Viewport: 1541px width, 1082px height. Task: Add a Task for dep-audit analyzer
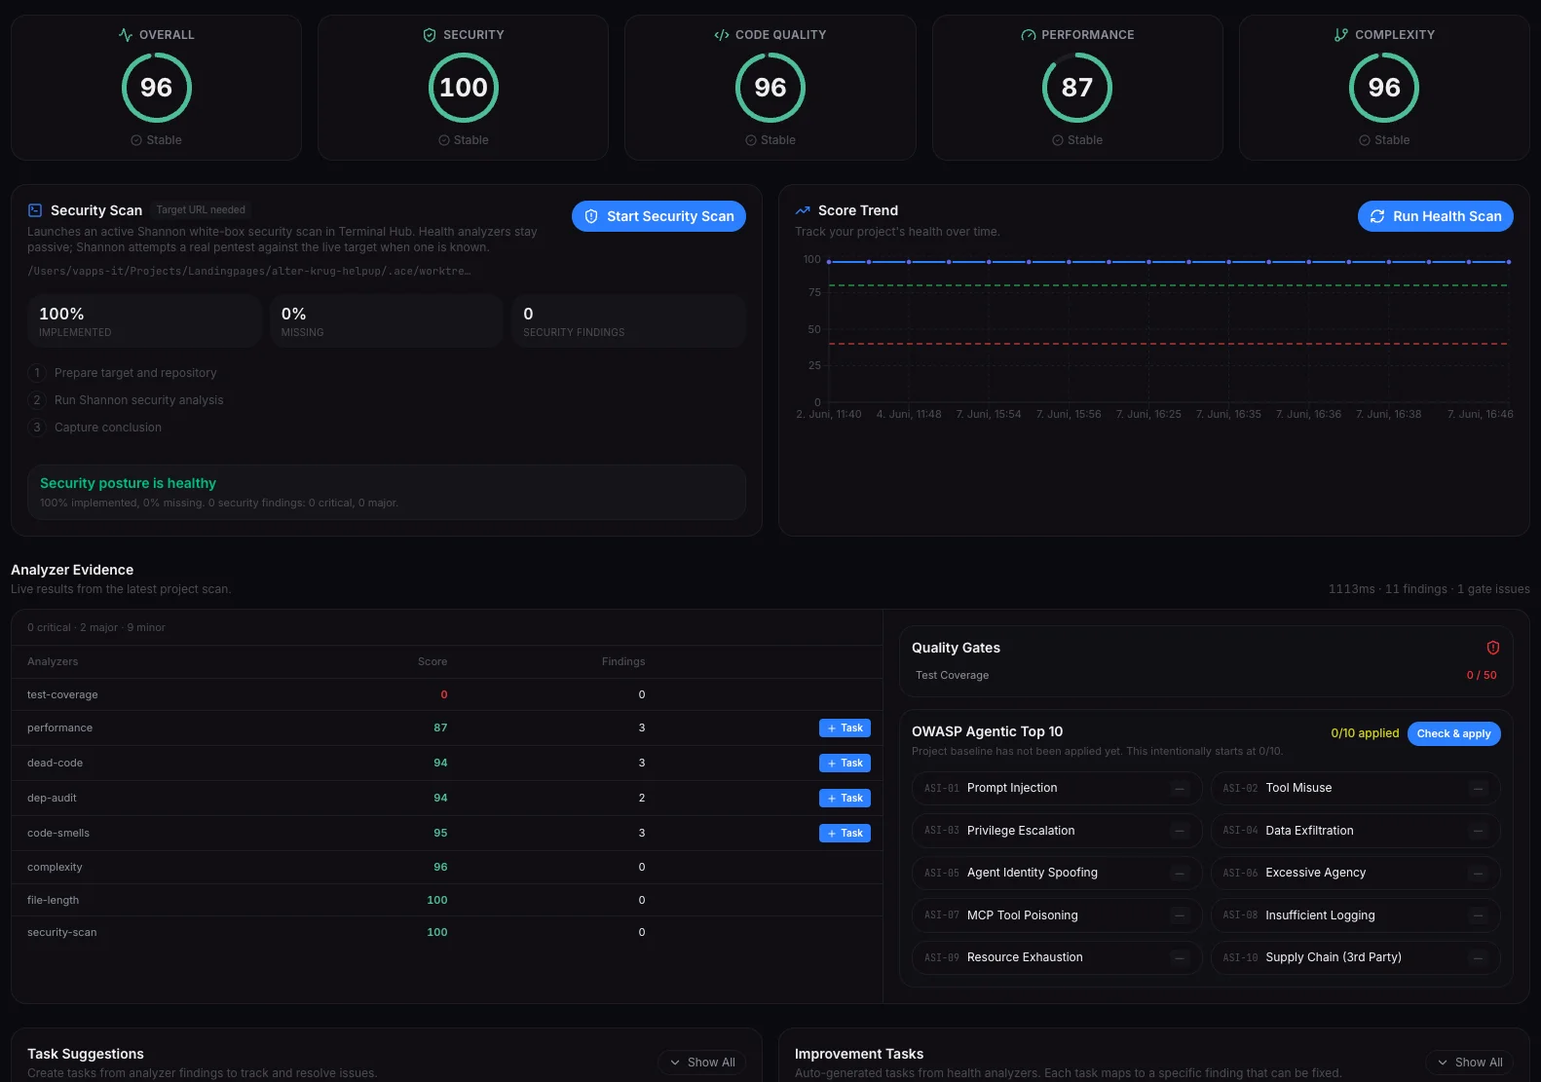pyautogui.click(x=845, y=799)
